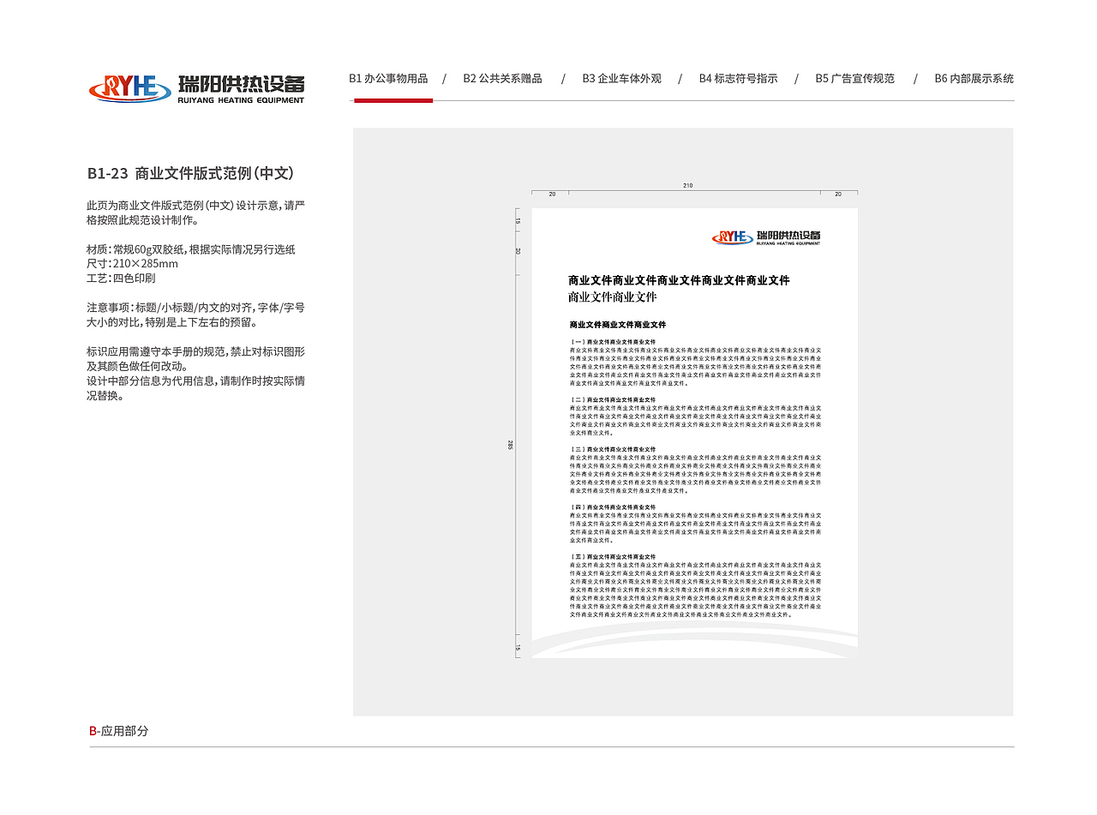Image resolution: width=1097 pixels, height=815 pixels.
Task: Select the red B in the footer label
Action: pyautogui.click(x=92, y=732)
